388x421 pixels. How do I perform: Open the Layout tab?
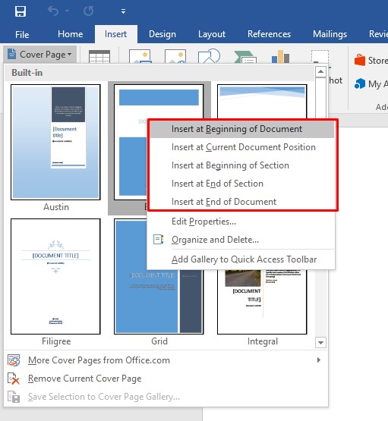(212, 34)
